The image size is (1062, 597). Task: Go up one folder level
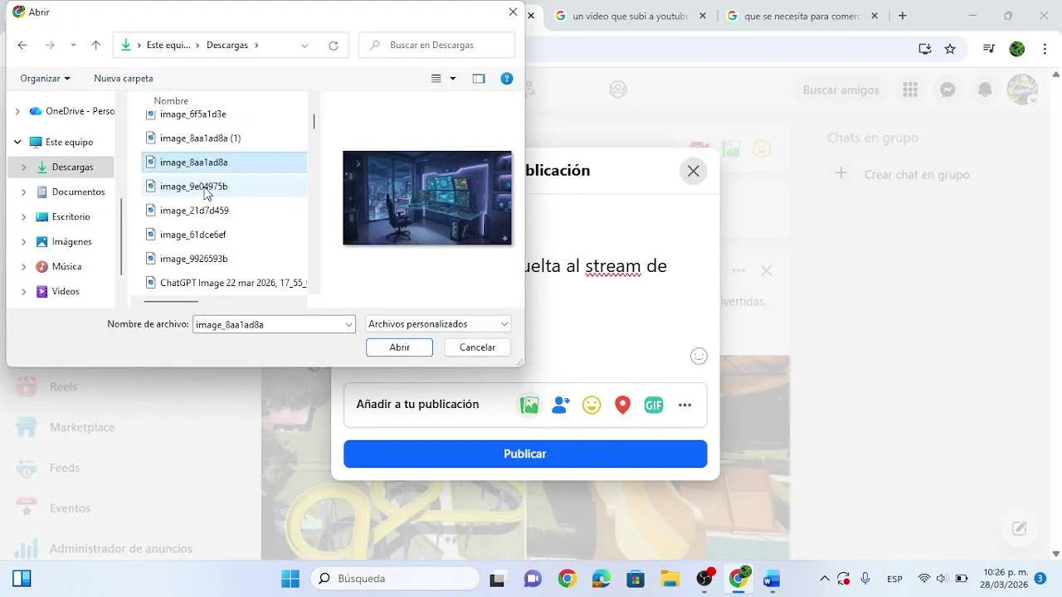96,46
